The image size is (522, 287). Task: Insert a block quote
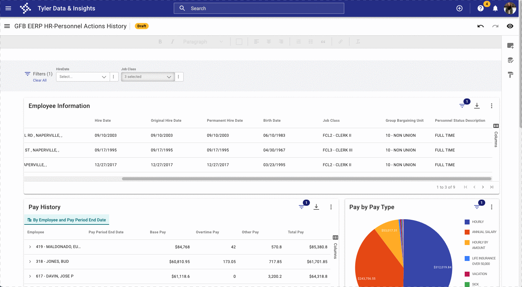click(323, 42)
